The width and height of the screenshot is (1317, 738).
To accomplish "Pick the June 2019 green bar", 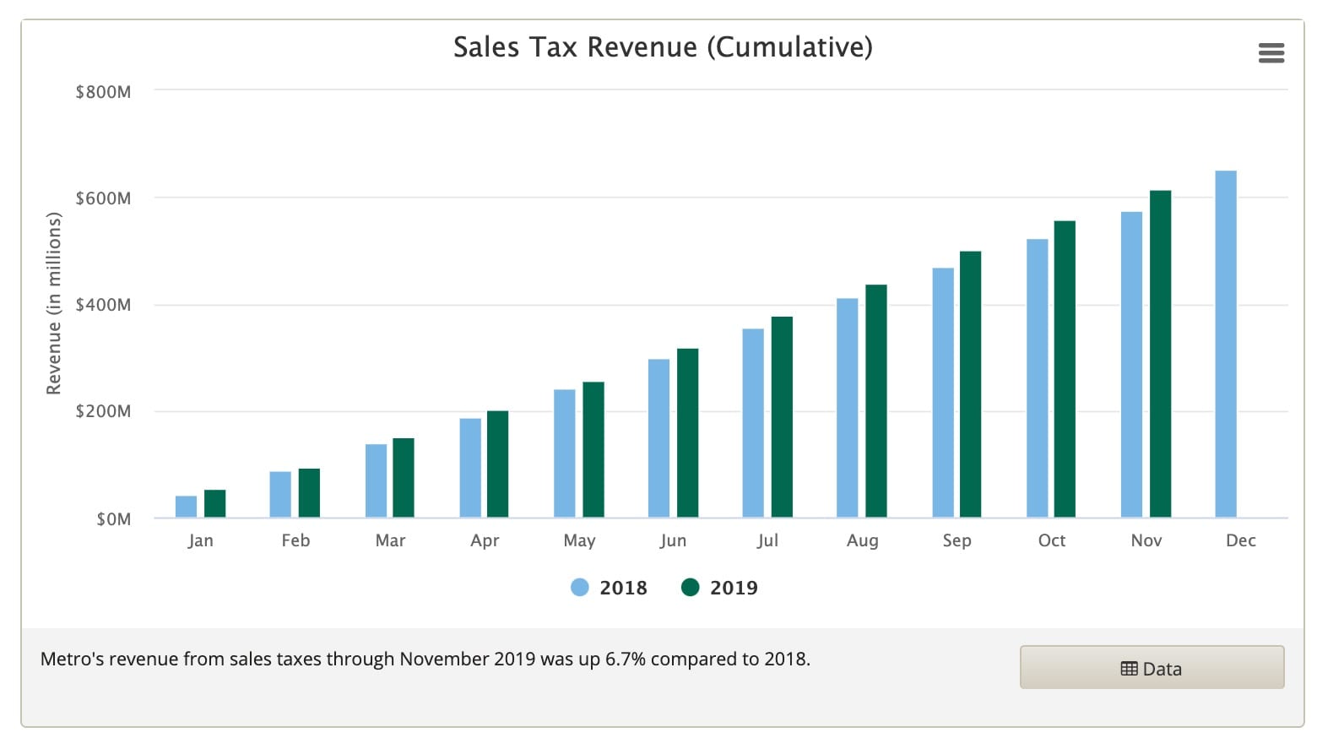I will pyautogui.click(x=687, y=433).
